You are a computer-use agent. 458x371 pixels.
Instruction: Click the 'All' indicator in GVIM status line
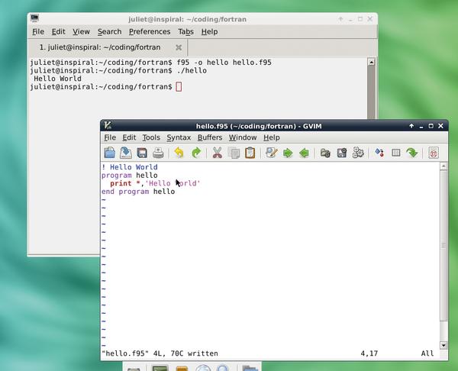[427, 353]
